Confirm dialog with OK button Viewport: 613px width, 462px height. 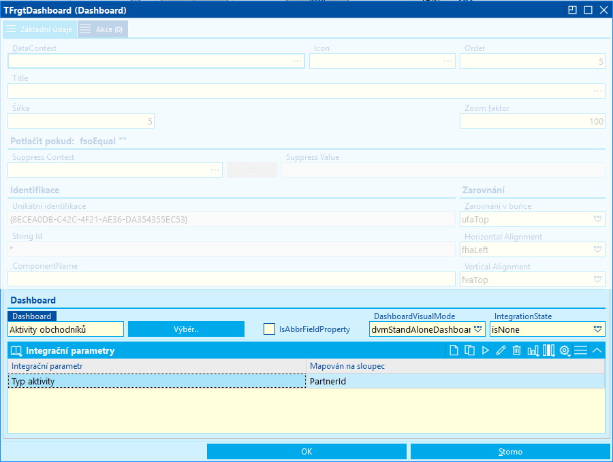pyautogui.click(x=306, y=452)
